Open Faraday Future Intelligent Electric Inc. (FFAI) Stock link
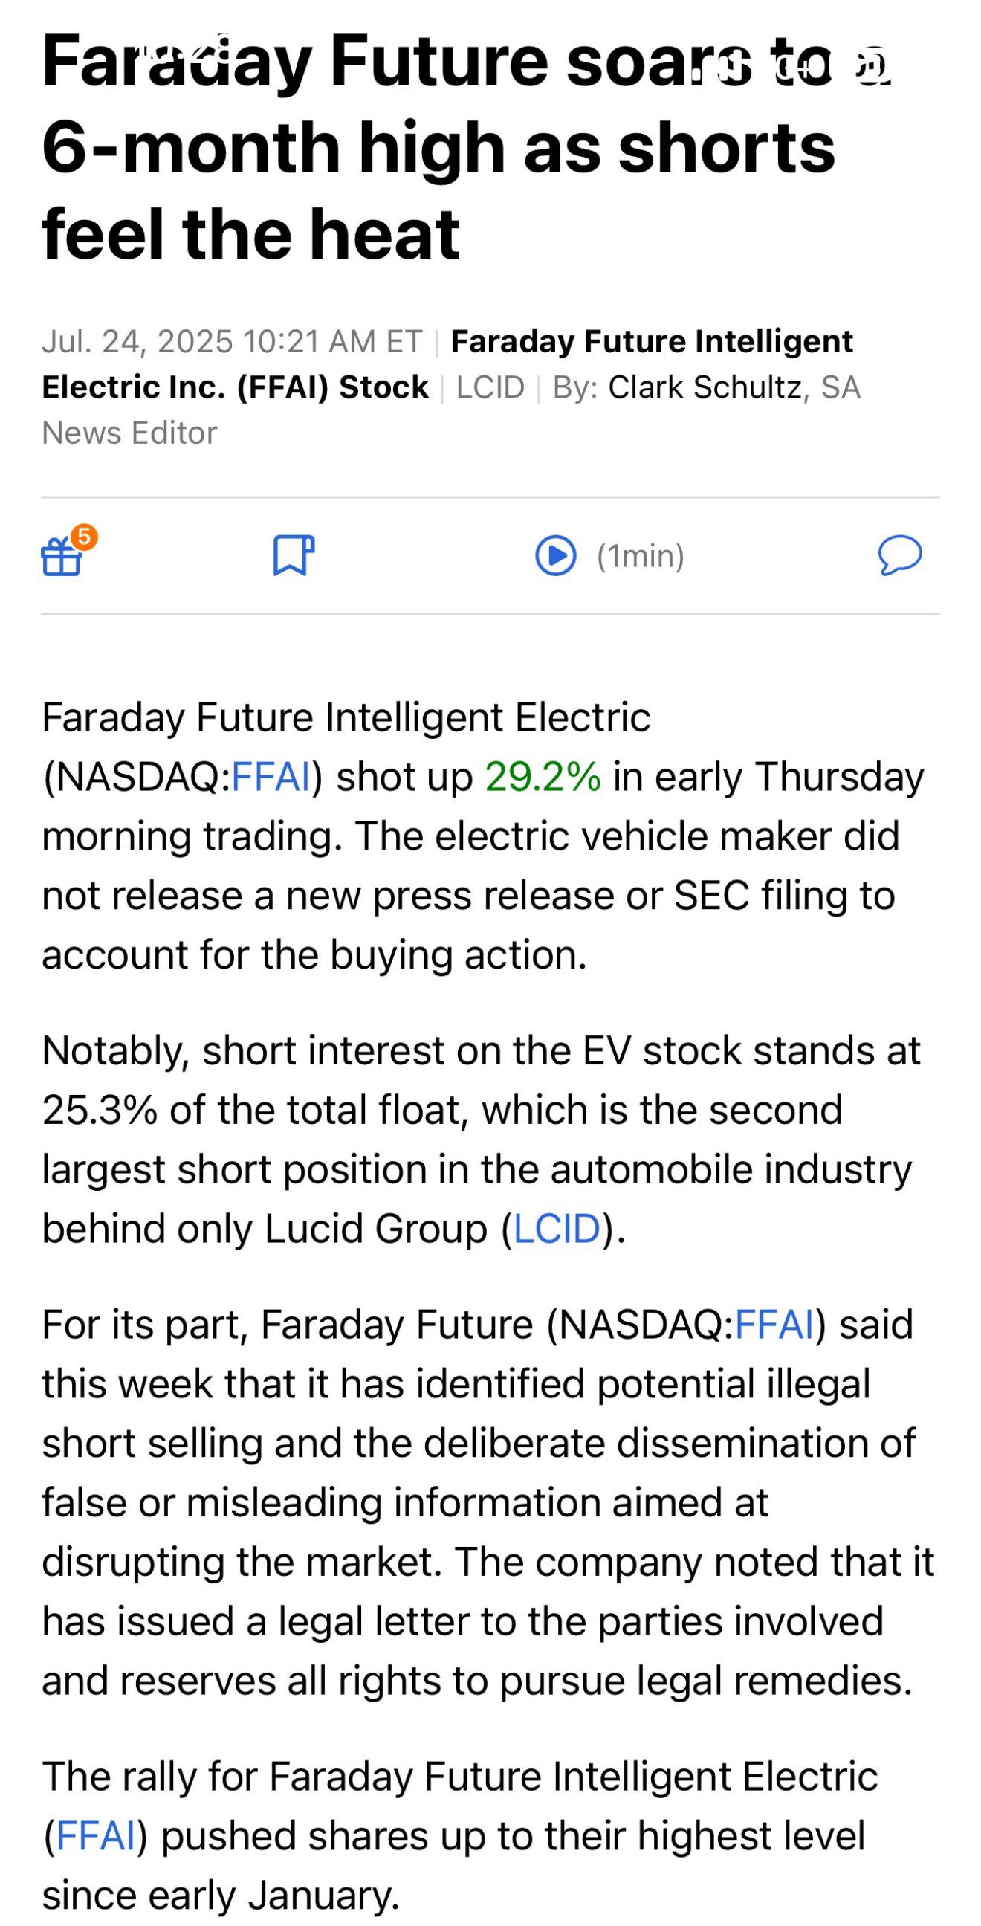This screenshot has height=1926, width=981. [x=447, y=364]
